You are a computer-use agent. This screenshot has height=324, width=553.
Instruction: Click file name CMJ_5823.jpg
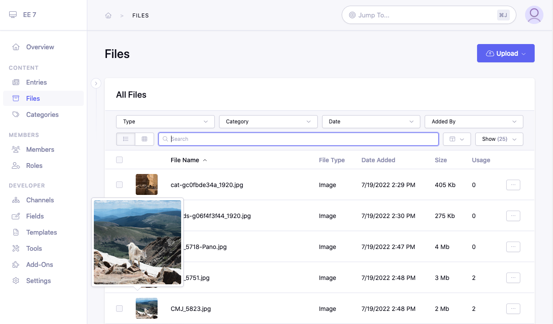click(x=191, y=309)
